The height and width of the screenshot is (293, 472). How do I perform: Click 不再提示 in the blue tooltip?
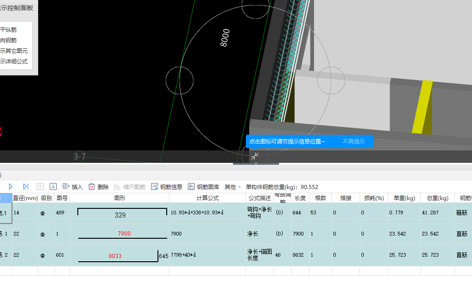point(353,141)
